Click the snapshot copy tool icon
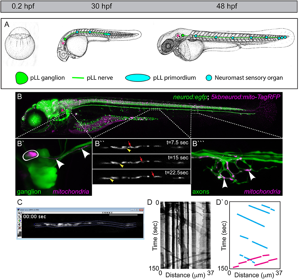The height and width of the screenshot is (279, 299). pos(19,217)
